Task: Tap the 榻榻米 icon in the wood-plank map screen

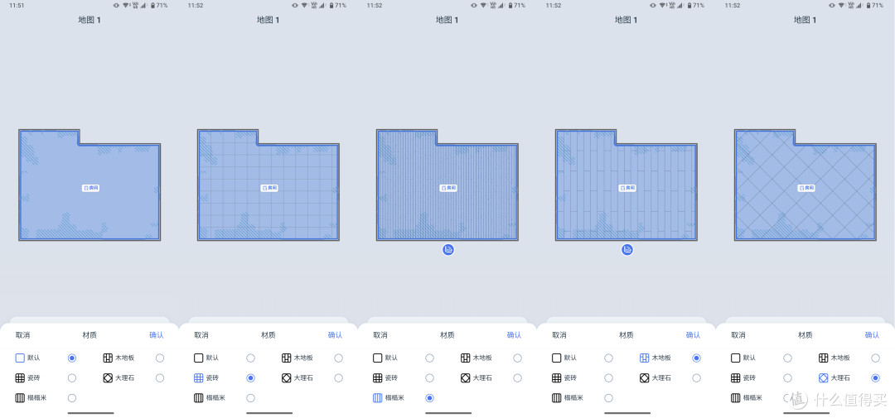Action: [557, 398]
